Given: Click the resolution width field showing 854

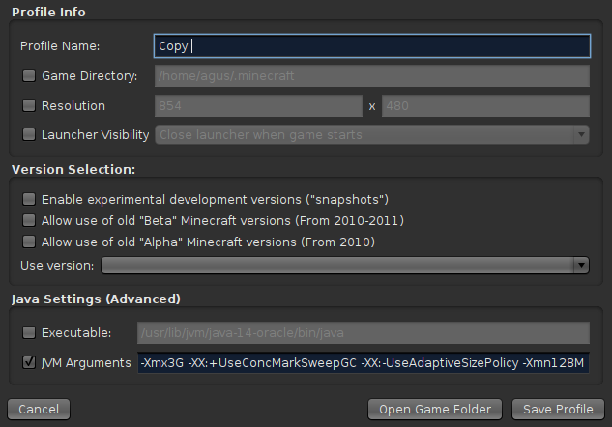Looking at the screenshot, I should [257, 105].
